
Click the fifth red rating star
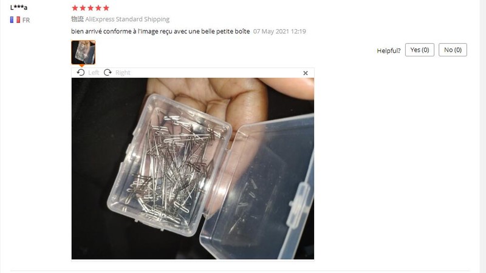click(x=106, y=8)
